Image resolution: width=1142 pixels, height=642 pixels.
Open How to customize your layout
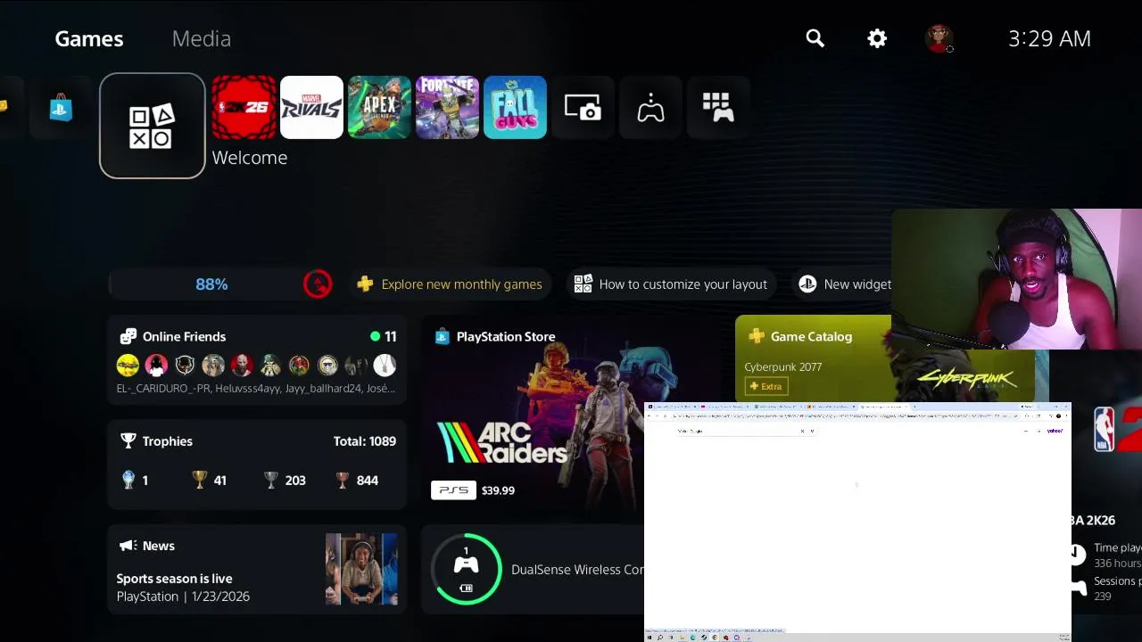coord(671,284)
